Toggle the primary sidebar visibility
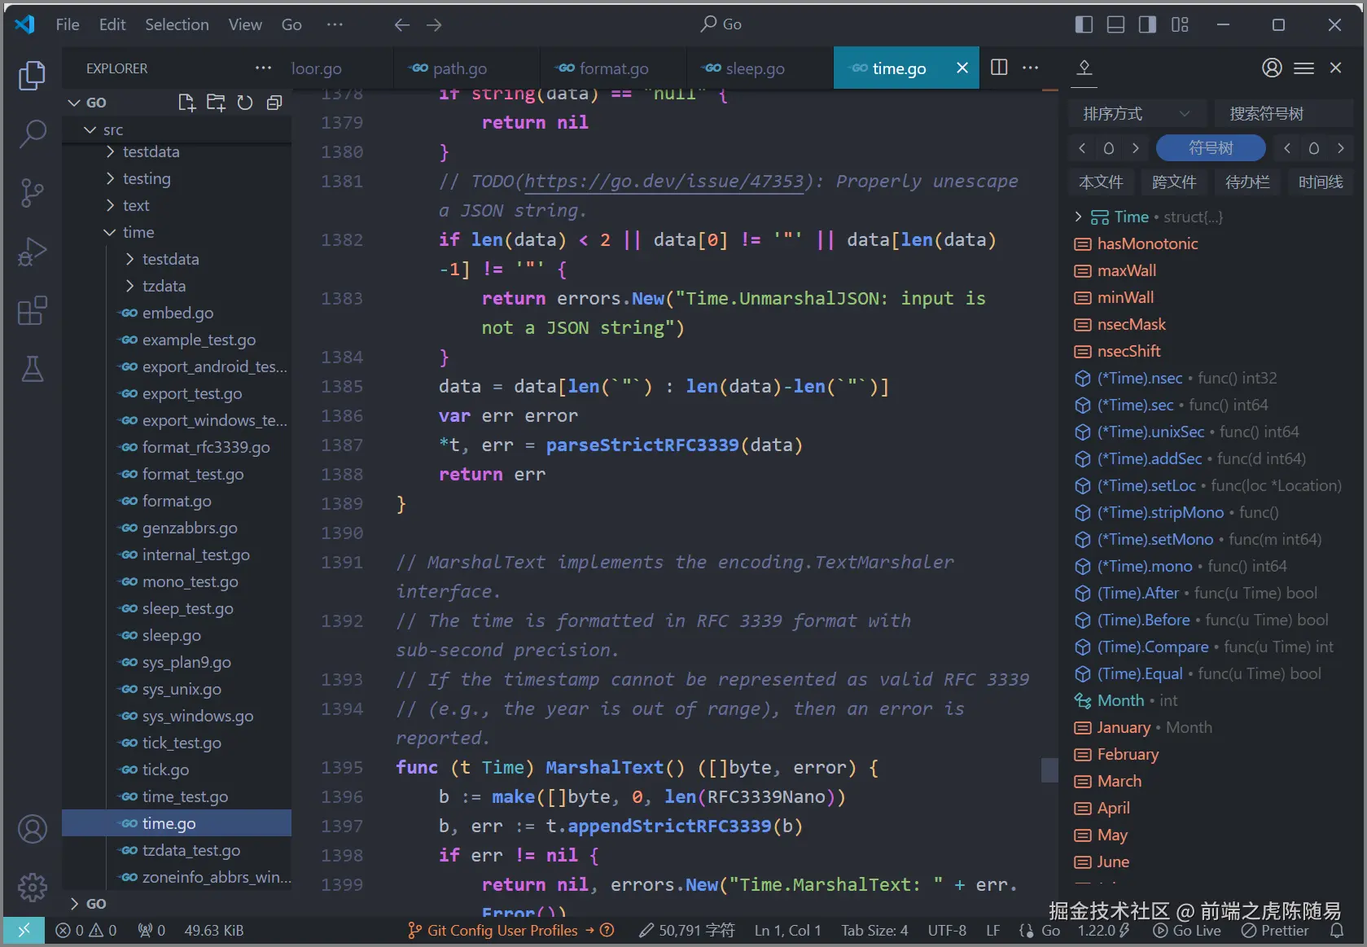1367x947 pixels. tap(1084, 24)
